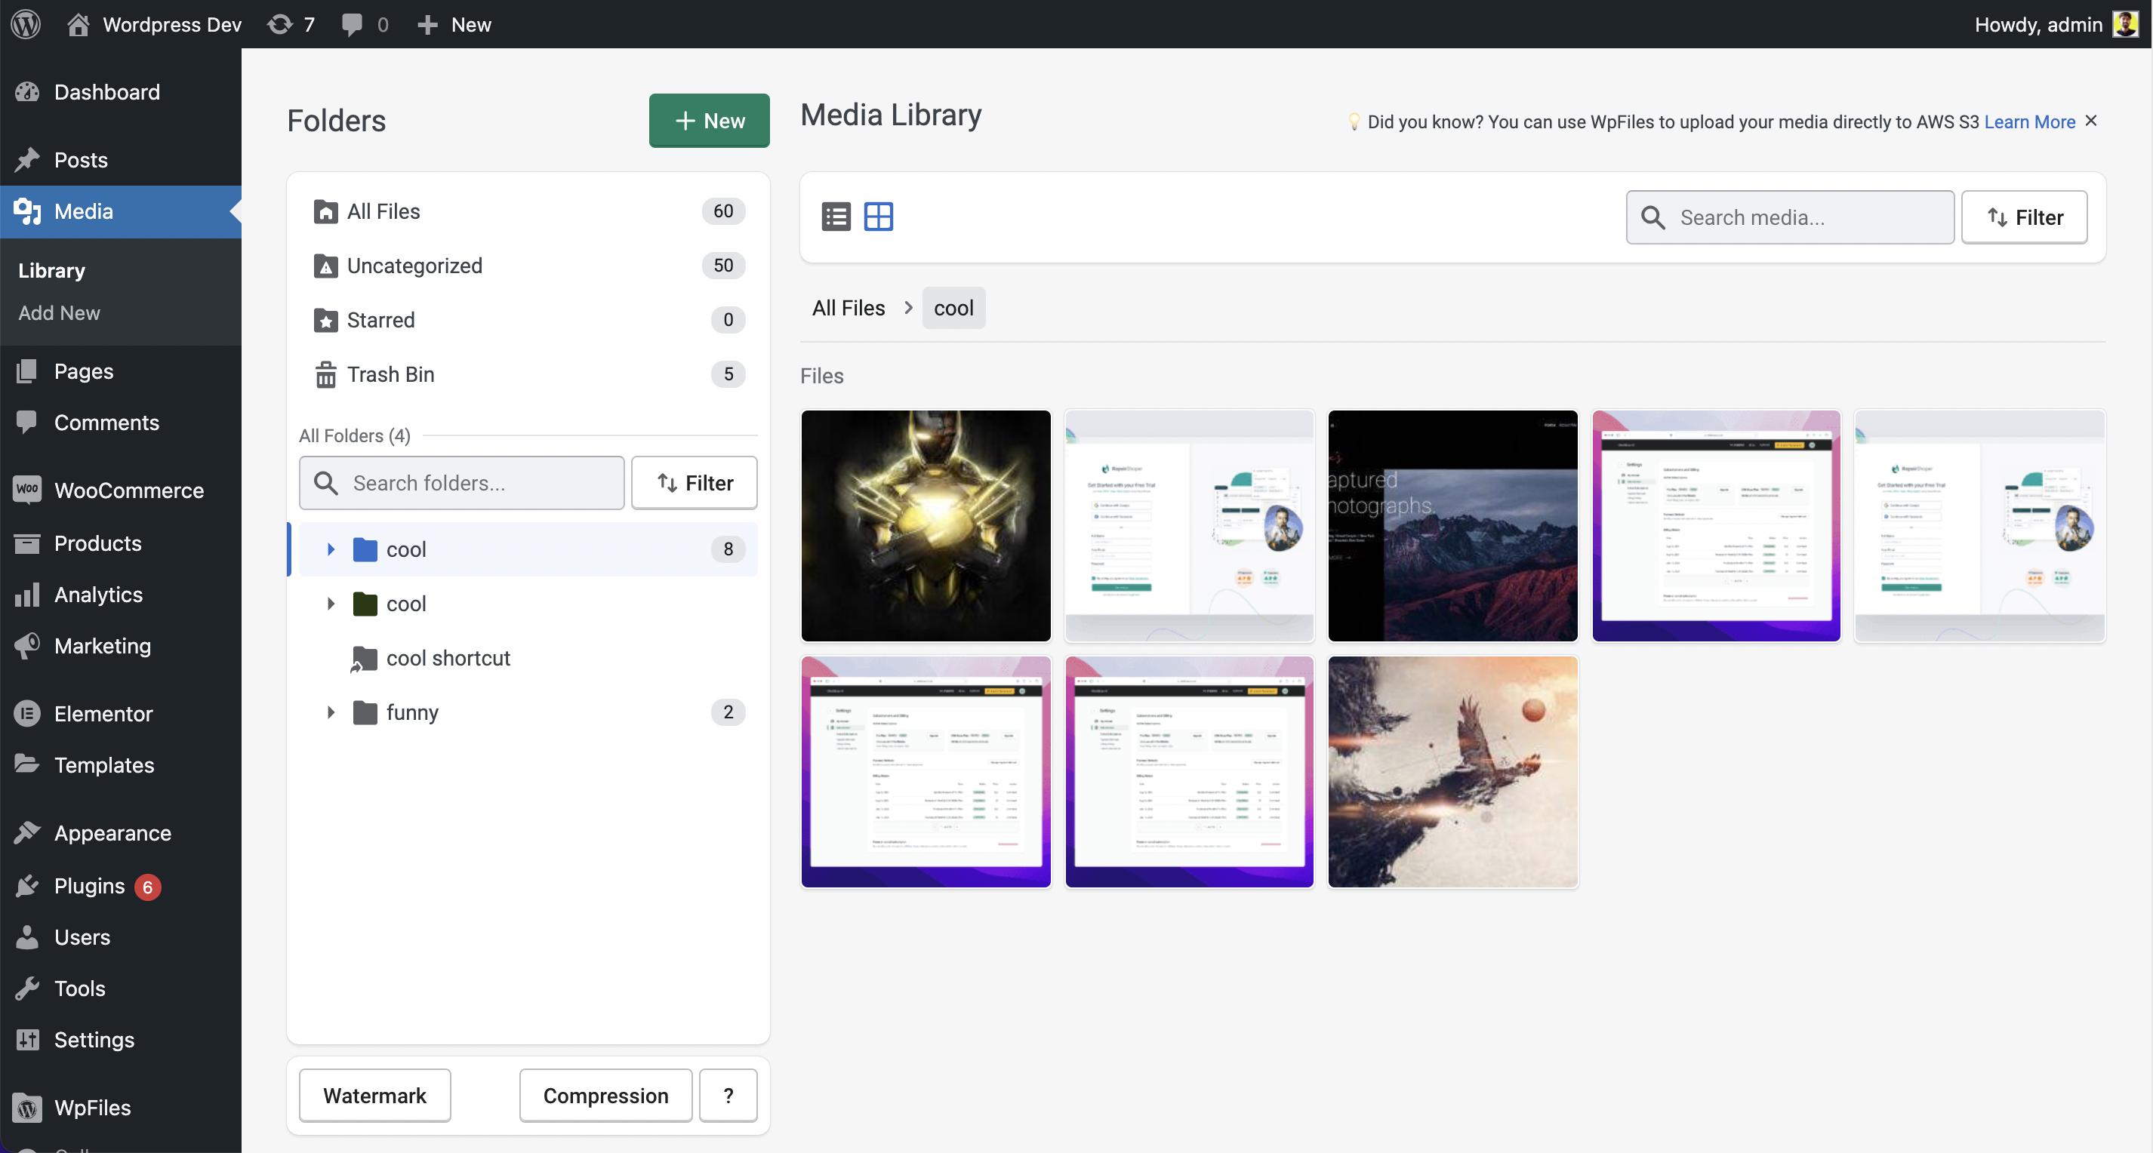
Task: Expand the funny folder tree
Action: click(331, 712)
